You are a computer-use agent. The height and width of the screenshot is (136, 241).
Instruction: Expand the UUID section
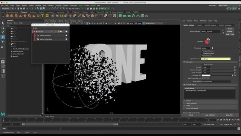pos(184,106)
